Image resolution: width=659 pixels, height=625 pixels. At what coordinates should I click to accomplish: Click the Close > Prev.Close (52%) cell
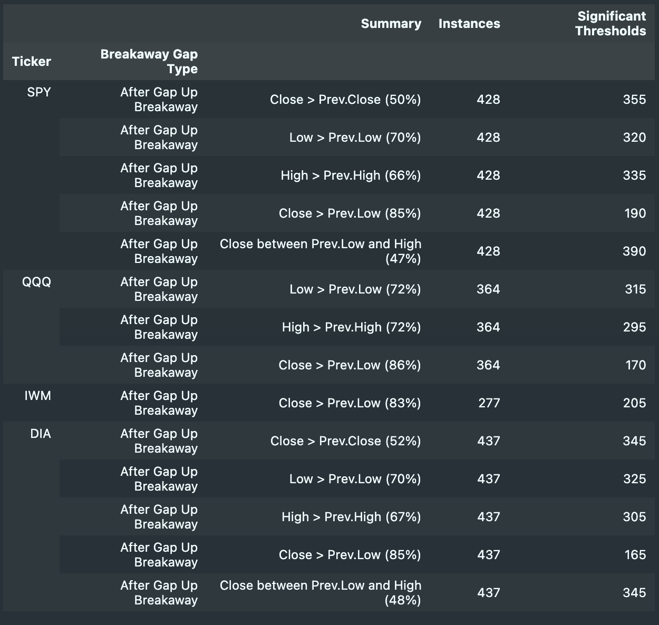point(345,441)
